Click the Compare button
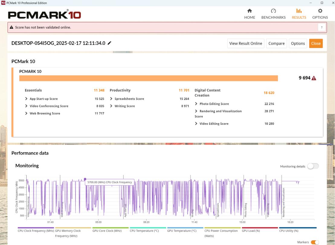Viewport: 335px width, 245px height. [276, 43]
